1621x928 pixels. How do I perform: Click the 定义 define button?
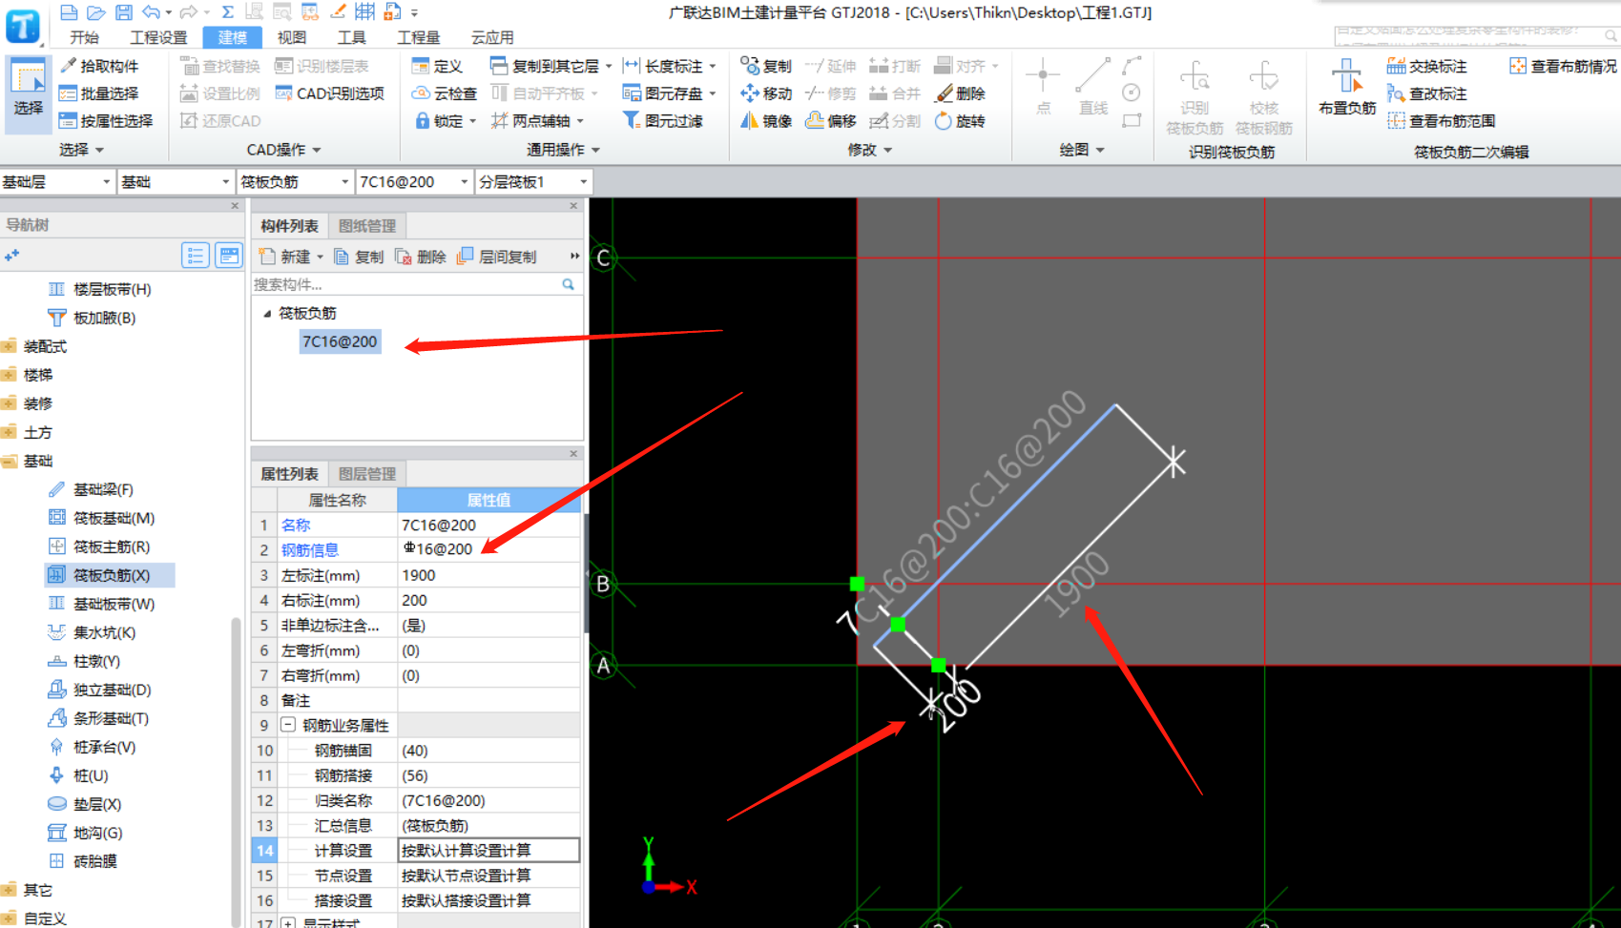pyautogui.click(x=437, y=66)
